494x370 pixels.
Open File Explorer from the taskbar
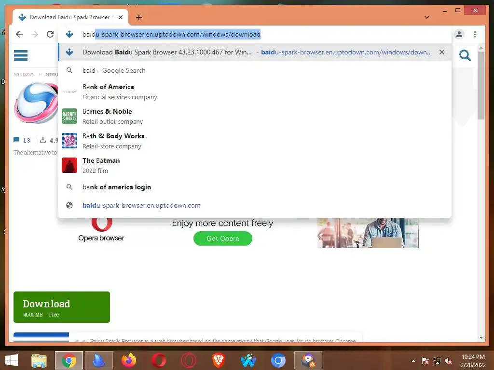click(39, 360)
